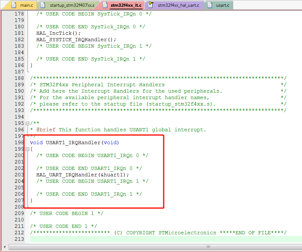This screenshot has width=302, height=252.
Task: Select the stm32f4xx_it.c tab
Action: click(123, 5)
